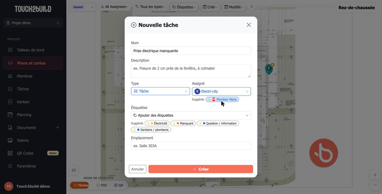Open the Tous les types filter
This screenshot has height=194, width=382.
pyautogui.click(x=150, y=7)
